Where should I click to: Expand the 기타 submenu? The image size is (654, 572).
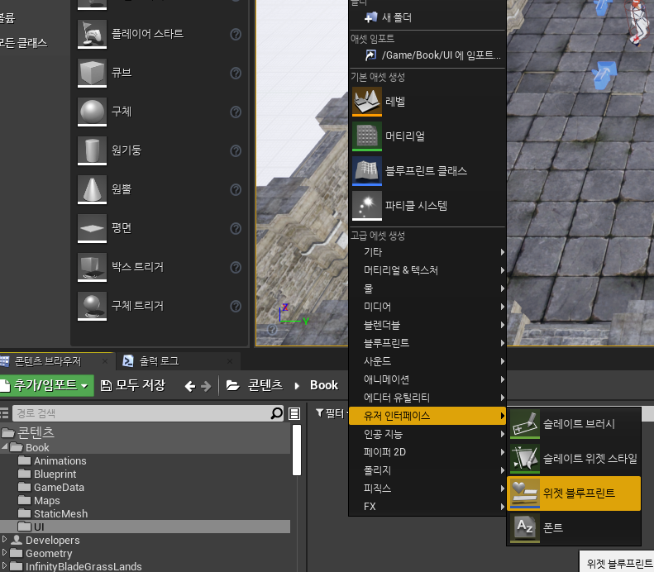(427, 252)
